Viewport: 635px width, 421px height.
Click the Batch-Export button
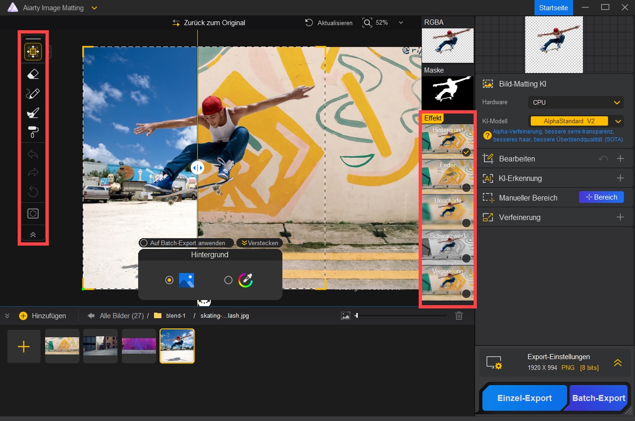(598, 398)
